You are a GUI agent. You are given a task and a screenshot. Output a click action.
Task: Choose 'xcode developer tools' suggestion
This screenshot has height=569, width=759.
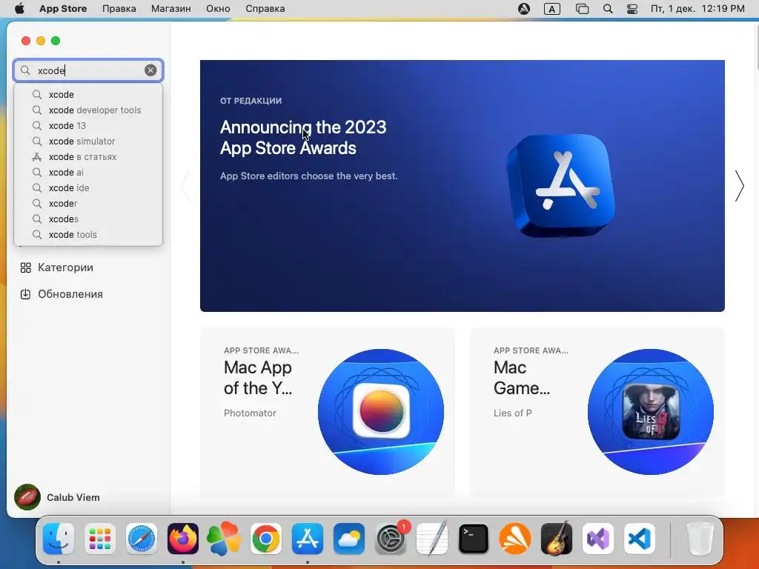click(x=88, y=110)
